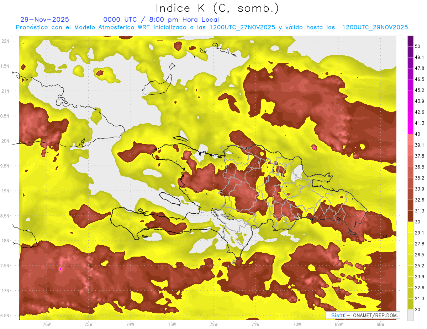Viewport: 427px width, 329px height.
Task: Click the "17N" latitude label
Action: coord(5,291)
